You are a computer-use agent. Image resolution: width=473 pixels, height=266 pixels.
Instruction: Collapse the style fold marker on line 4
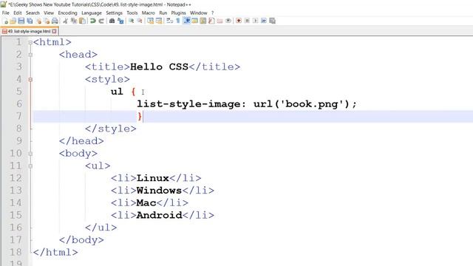coord(30,80)
